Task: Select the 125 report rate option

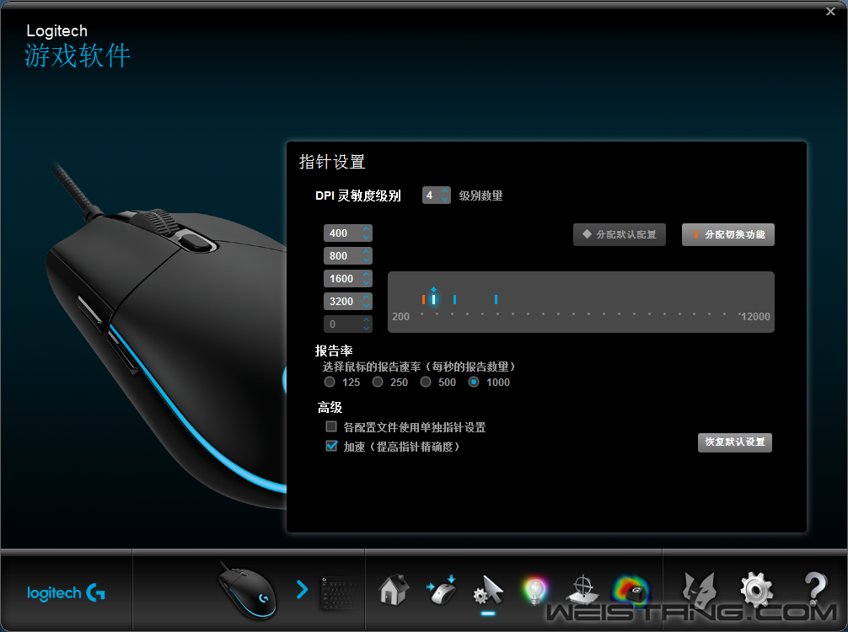Action: click(x=330, y=383)
